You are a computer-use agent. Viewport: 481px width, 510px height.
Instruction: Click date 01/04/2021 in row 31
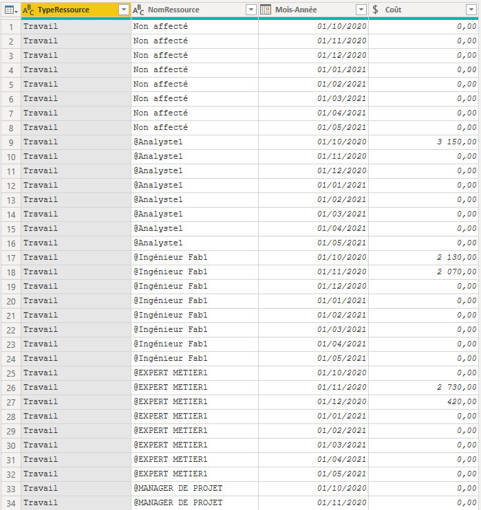coord(341,459)
